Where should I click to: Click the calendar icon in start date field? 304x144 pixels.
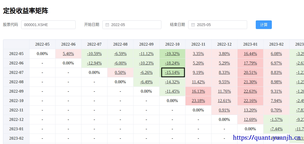click(107, 25)
